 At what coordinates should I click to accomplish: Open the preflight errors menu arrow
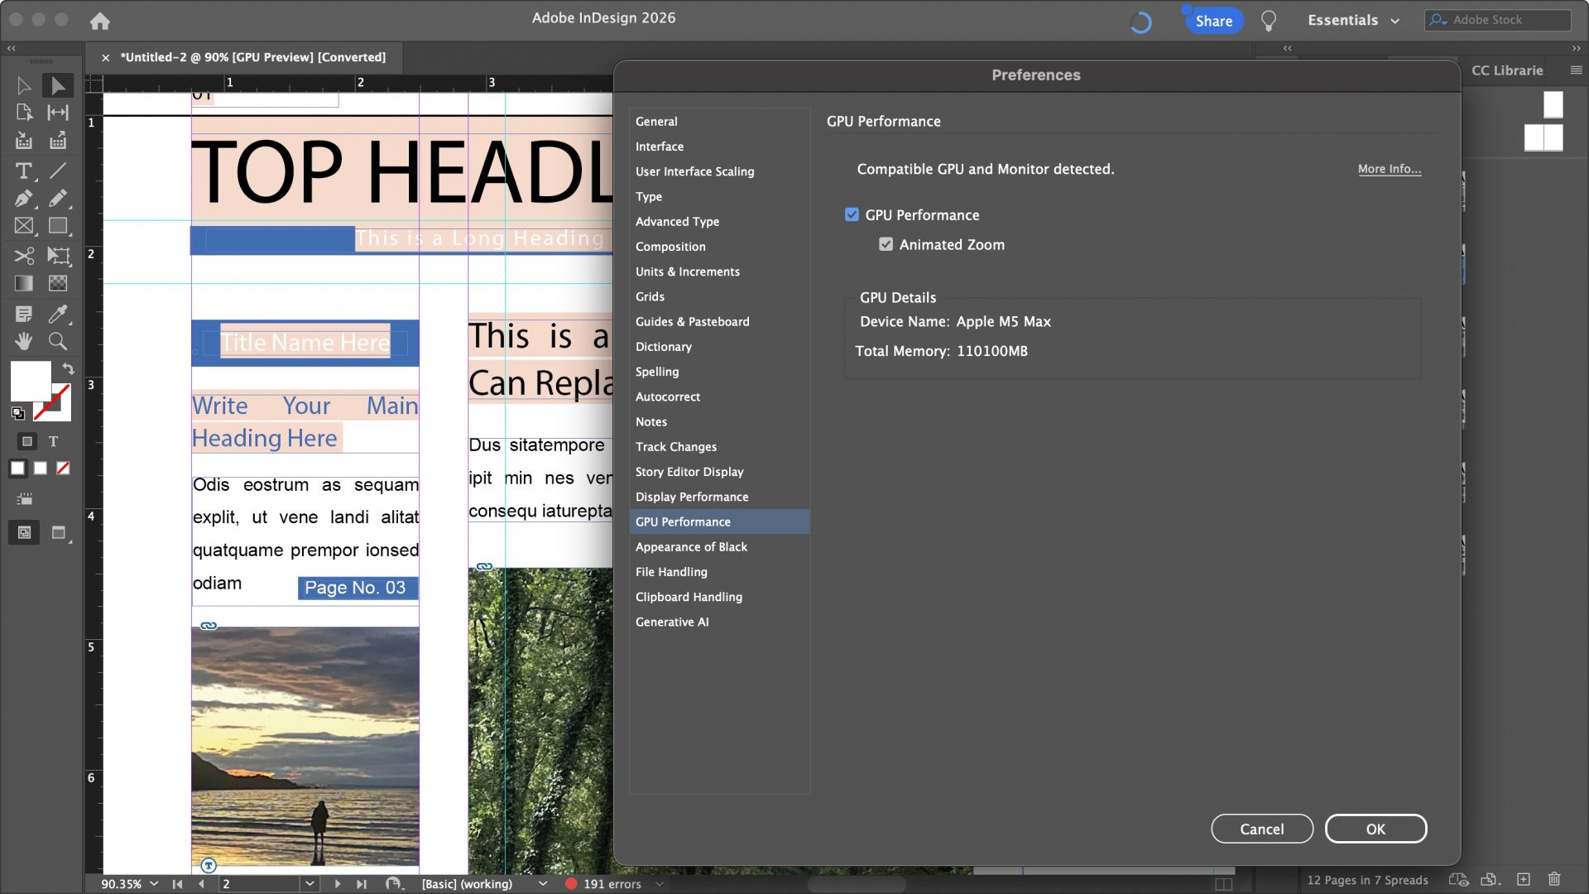coord(660,884)
